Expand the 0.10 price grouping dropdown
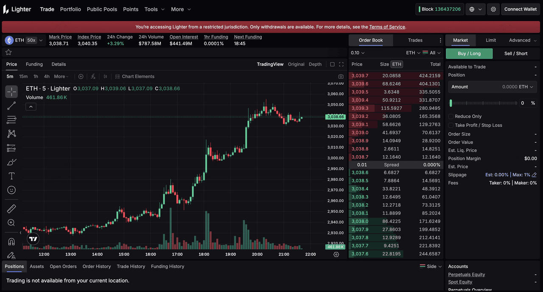Viewport: 543px width, 292px height. pos(358,53)
